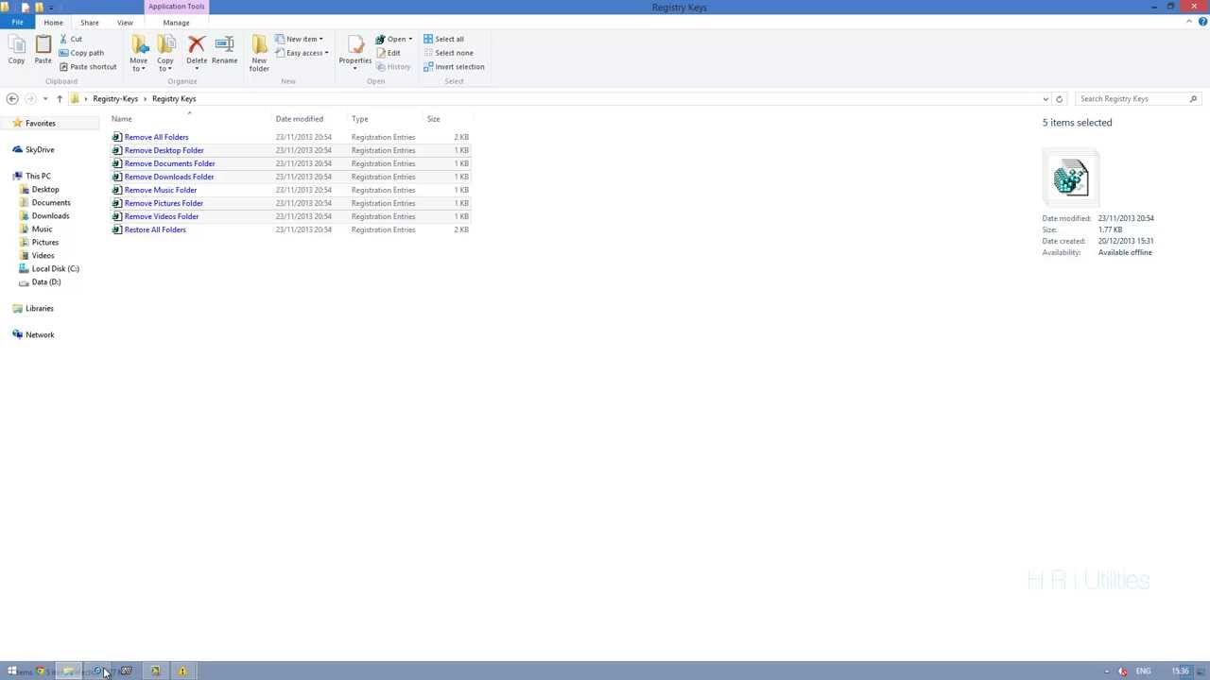Create a New folder
The image size is (1210, 680).
259,53
